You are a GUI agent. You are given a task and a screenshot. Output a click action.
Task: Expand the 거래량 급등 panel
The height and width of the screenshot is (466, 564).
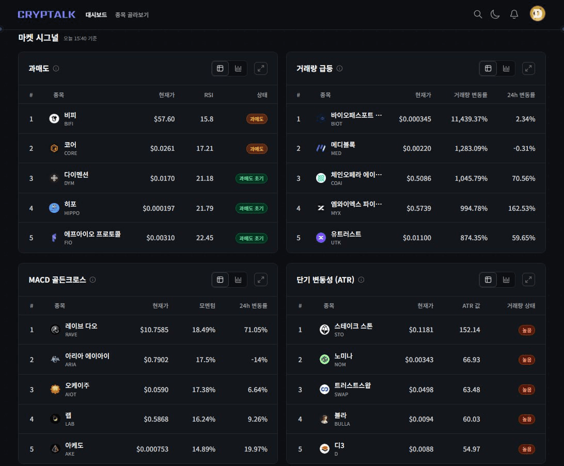click(x=528, y=68)
